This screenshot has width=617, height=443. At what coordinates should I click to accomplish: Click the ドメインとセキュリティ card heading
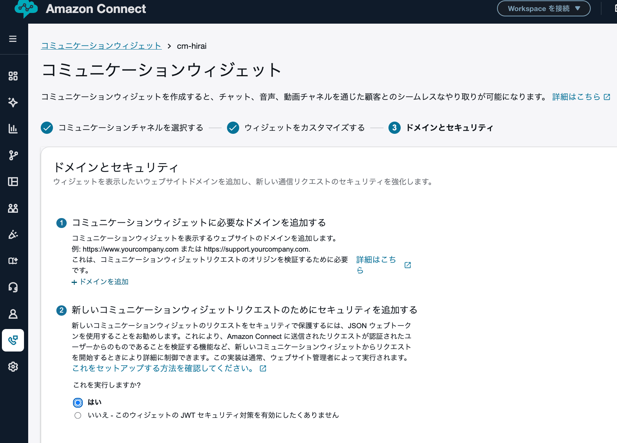point(116,167)
